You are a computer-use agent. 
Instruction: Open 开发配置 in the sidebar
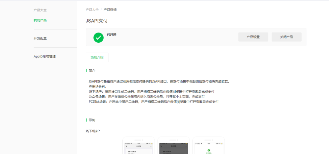40,38
